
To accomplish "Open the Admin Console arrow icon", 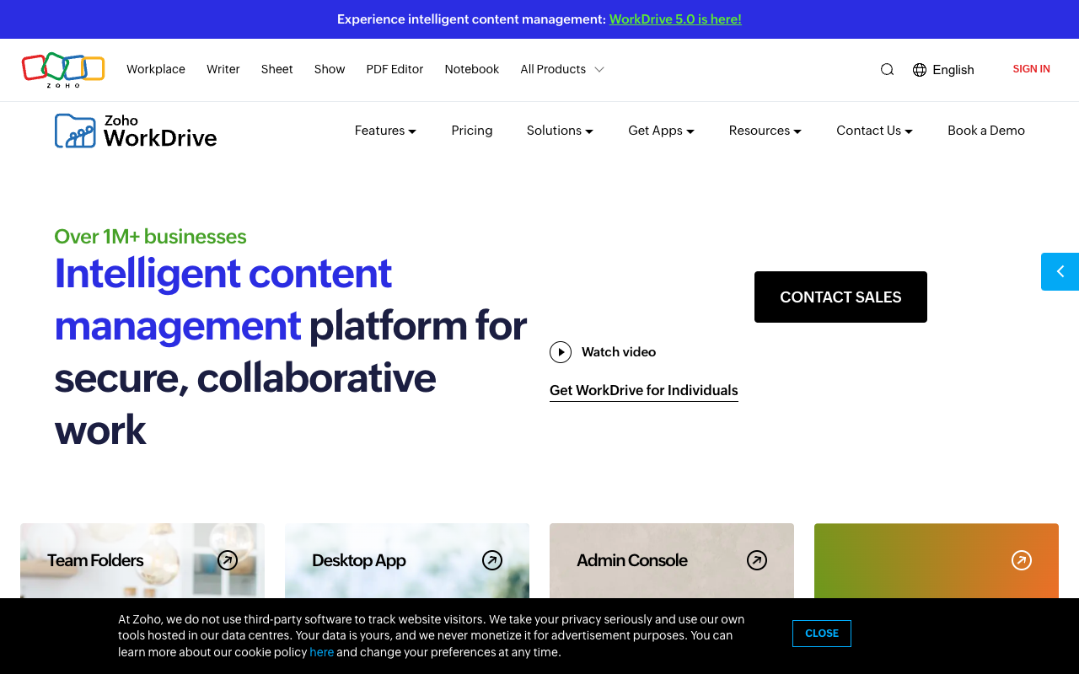I will pyautogui.click(x=757, y=560).
